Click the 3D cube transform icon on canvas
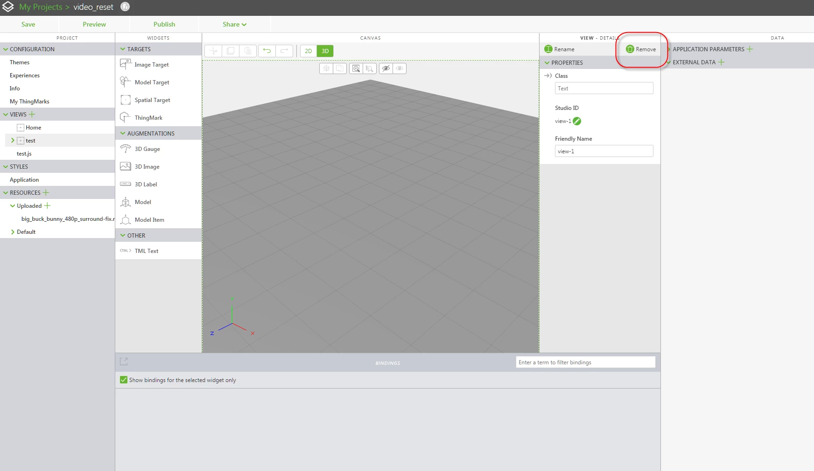This screenshot has width=814, height=471. 326,68
